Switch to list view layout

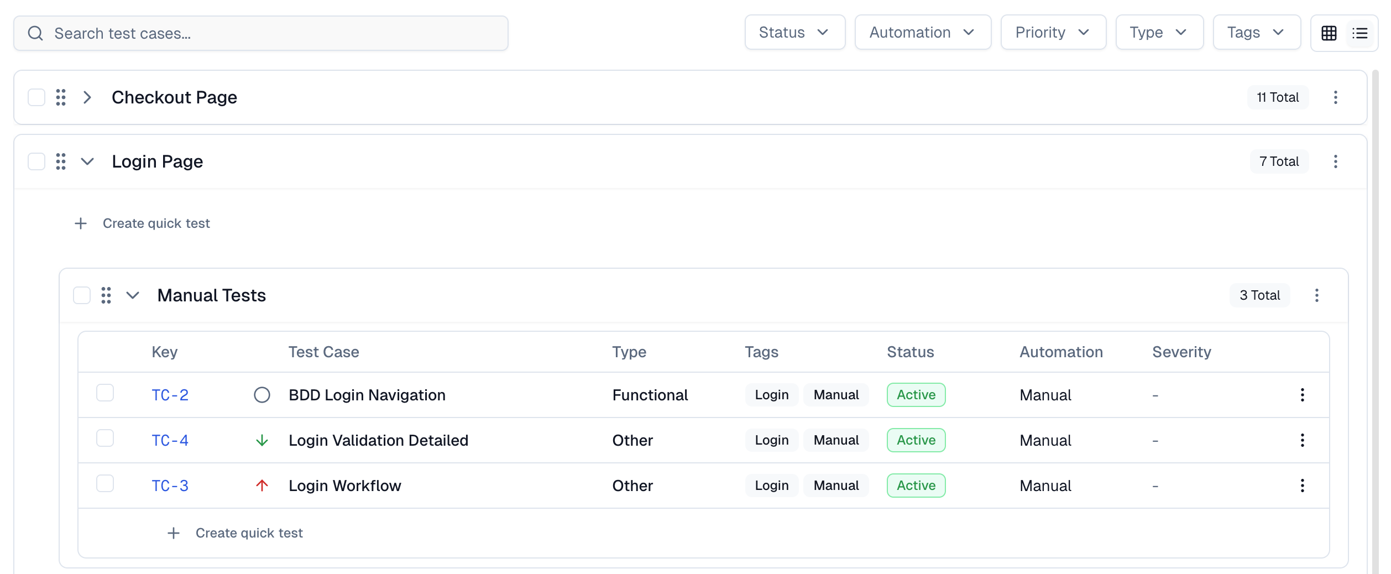tap(1359, 33)
